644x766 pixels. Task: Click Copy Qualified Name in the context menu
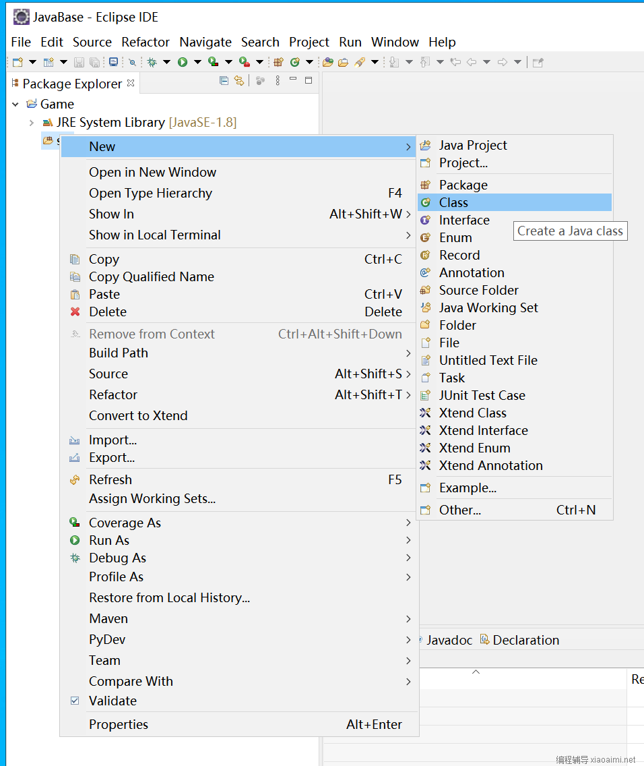pyautogui.click(x=239, y=276)
